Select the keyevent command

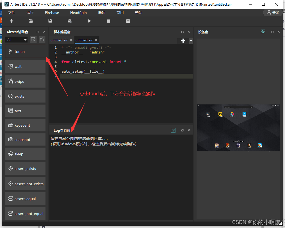point(25,125)
